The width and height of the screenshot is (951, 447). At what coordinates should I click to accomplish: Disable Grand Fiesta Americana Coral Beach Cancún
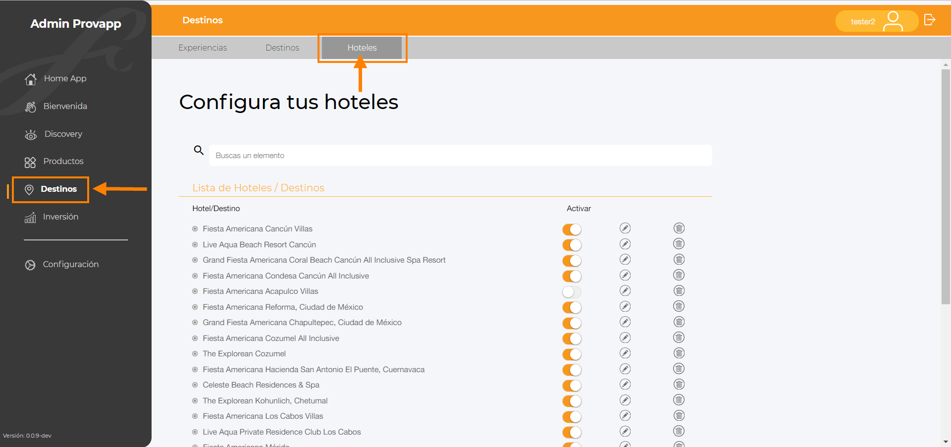572,261
